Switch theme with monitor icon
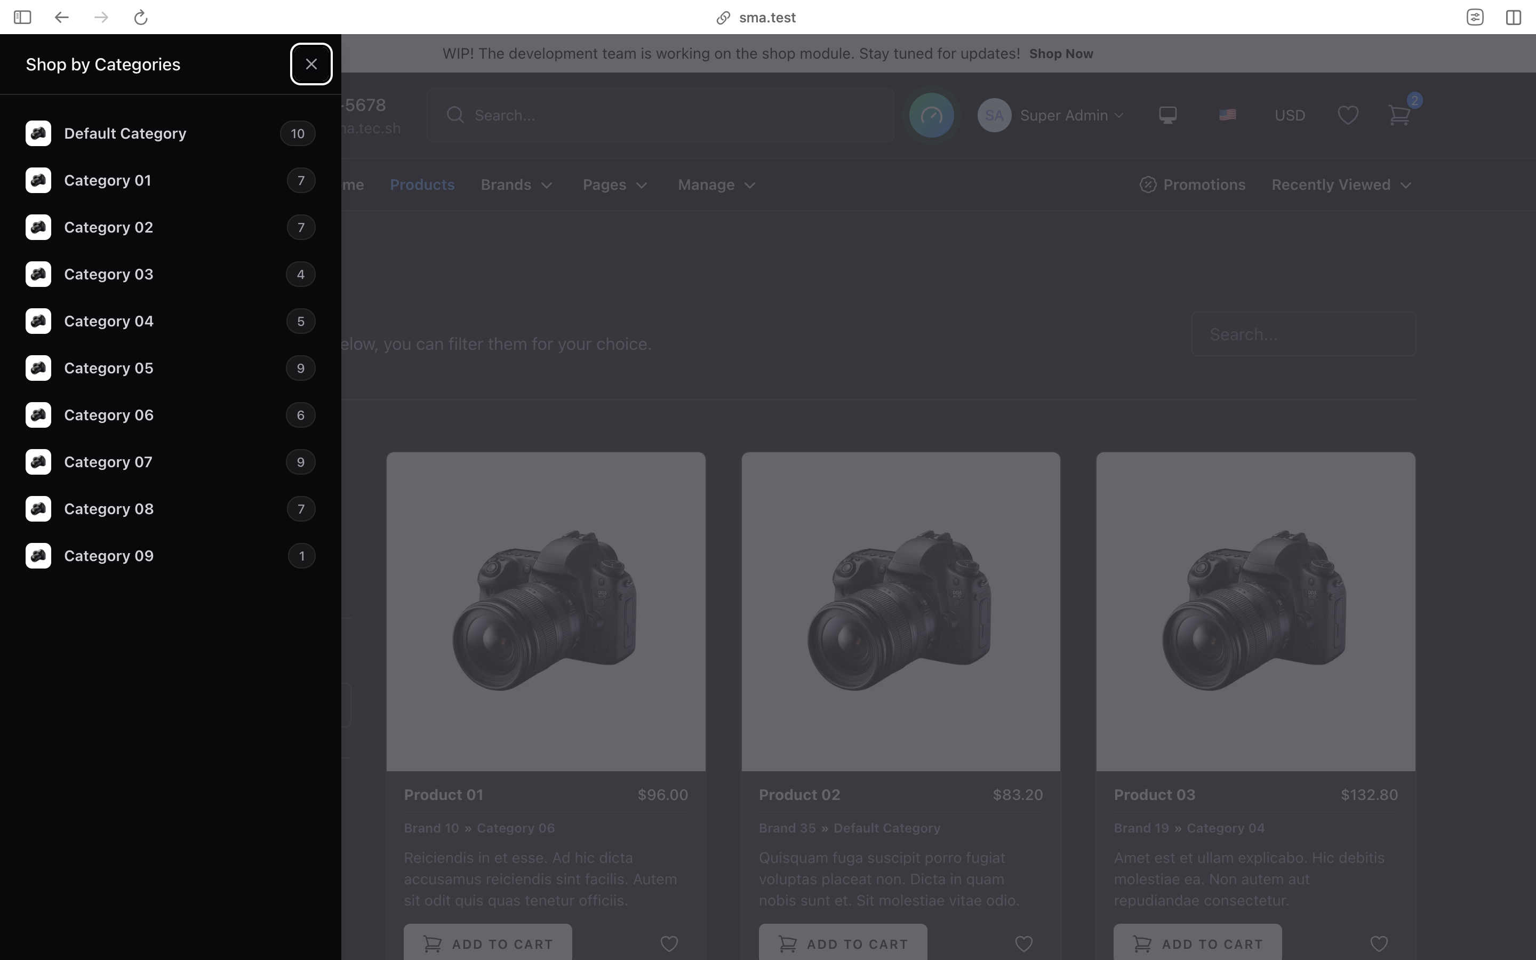Viewport: 1536px width, 960px height. tap(1168, 115)
